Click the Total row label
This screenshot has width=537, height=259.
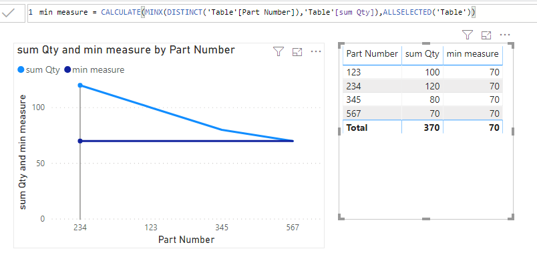coord(357,127)
